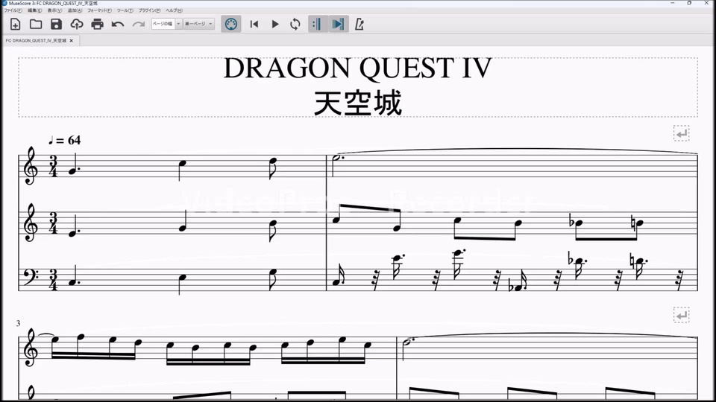Screen dimensions: 716x402
Task: Start playback with play button
Action: (275, 24)
